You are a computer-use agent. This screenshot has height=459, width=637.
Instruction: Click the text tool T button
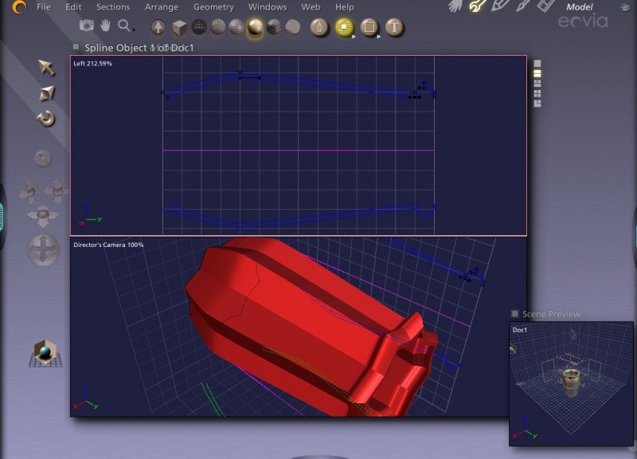pos(394,28)
